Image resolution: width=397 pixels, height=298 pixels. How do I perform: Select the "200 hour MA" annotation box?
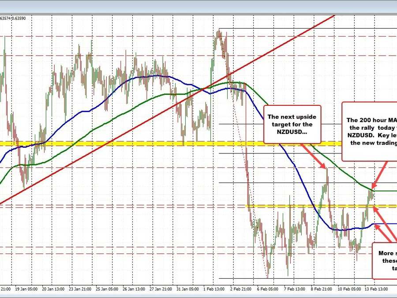click(x=370, y=131)
